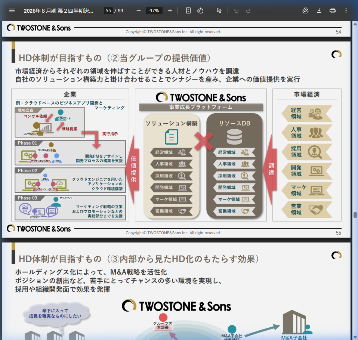Screen dimensions: 358x340
Task: Download the PDF file
Action: 319,10
